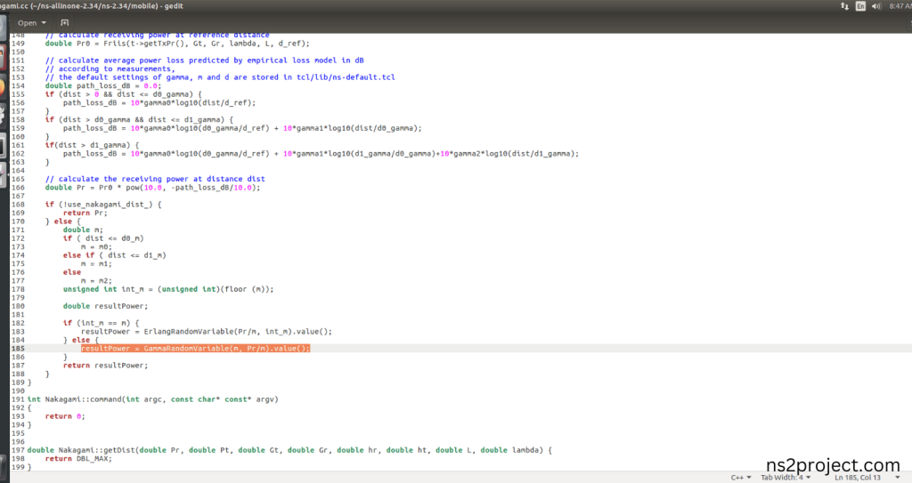Click line 156 path_loss_dB assignment
912x483 pixels.
coord(159,103)
